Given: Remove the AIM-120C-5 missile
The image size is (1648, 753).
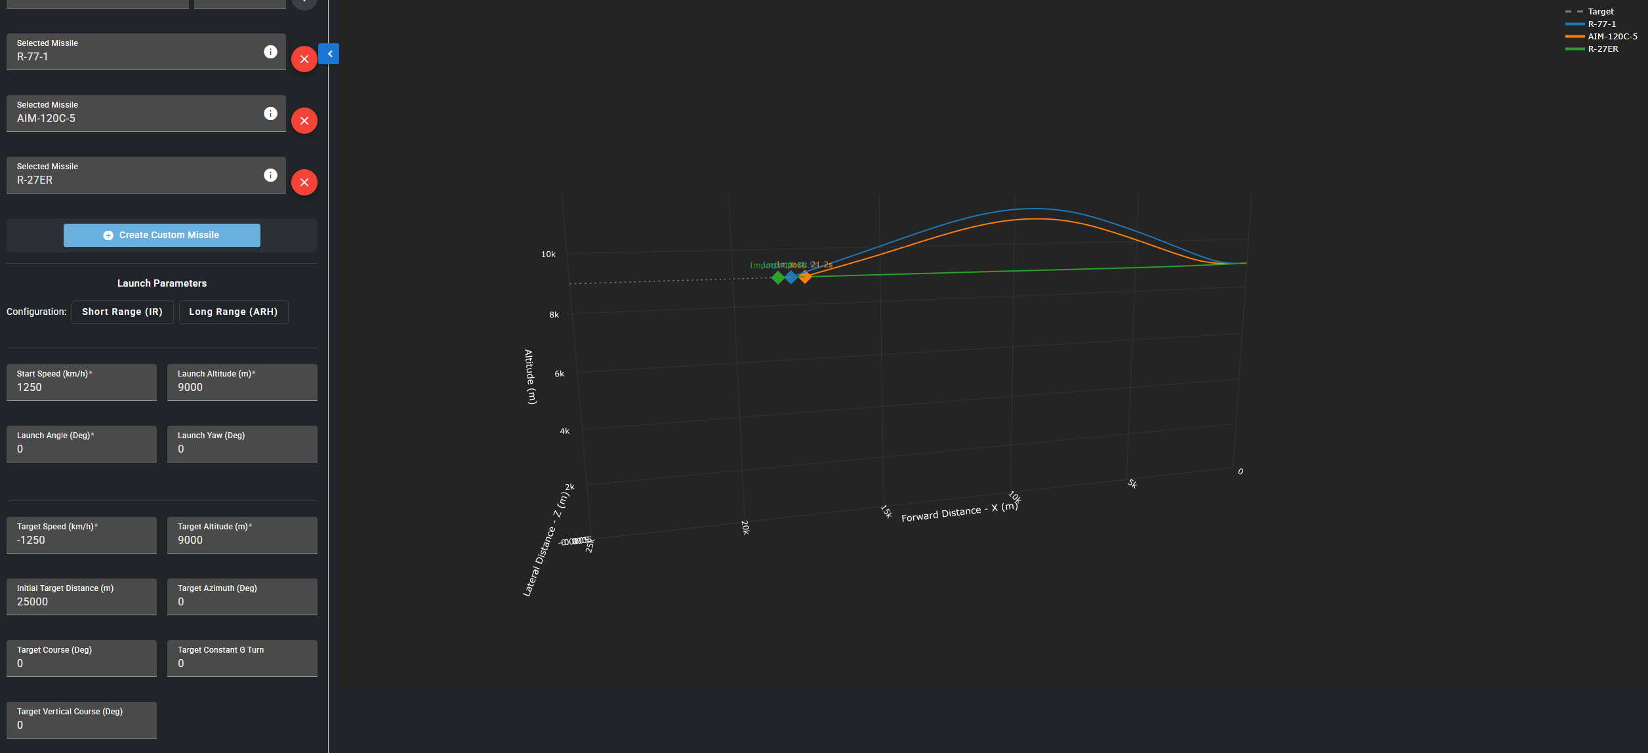Looking at the screenshot, I should pyautogui.click(x=304, y=121).
